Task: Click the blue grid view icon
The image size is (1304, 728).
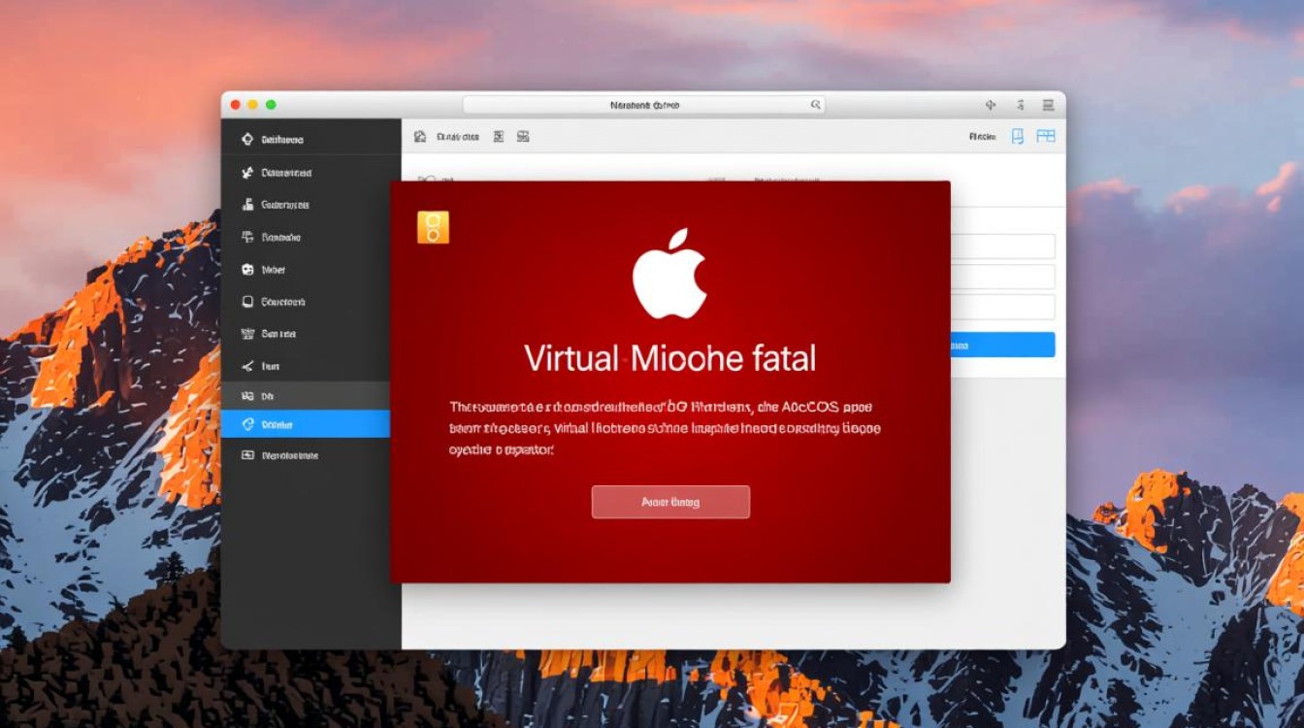Action: (x=1045, y=137)
